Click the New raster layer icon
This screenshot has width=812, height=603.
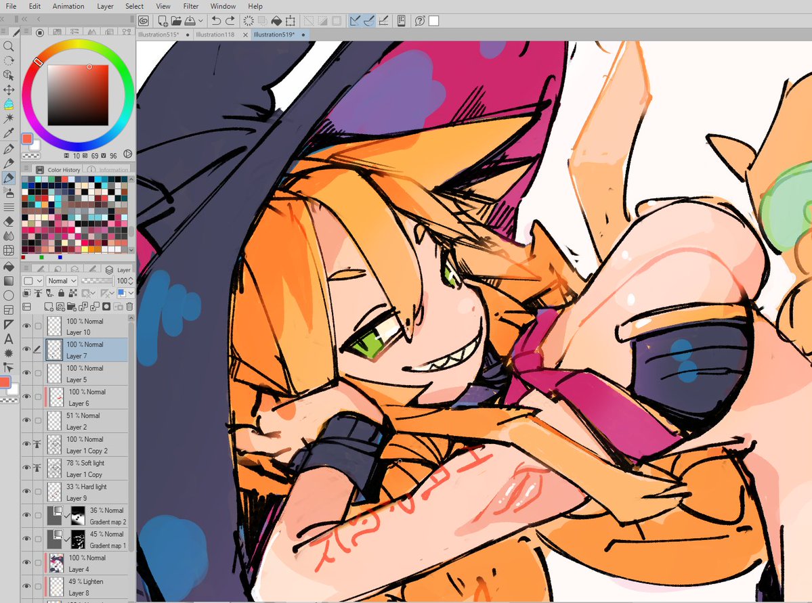(49, 307)
